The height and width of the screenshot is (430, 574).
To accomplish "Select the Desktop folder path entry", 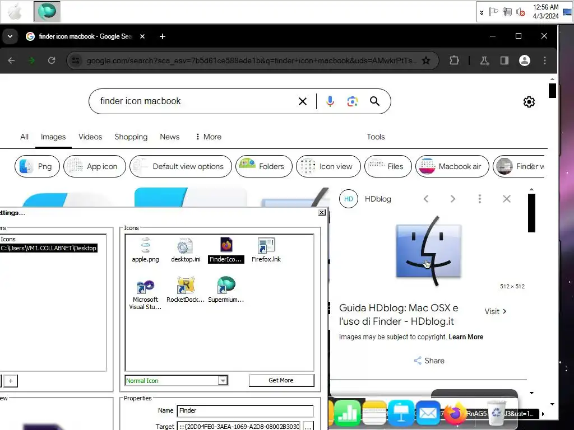I will [x=48, y=248].
